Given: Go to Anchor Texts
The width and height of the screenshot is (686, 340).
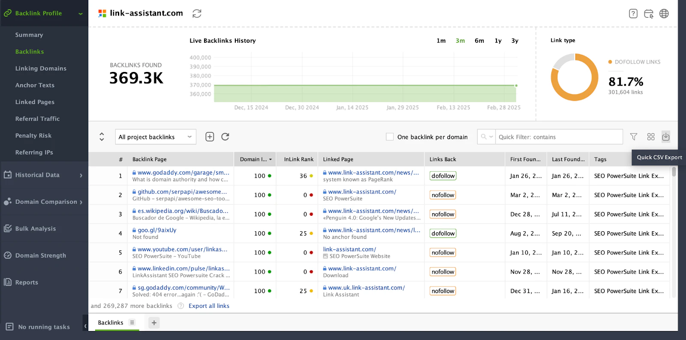Looking at the screenshot, I should click(35, 85).
